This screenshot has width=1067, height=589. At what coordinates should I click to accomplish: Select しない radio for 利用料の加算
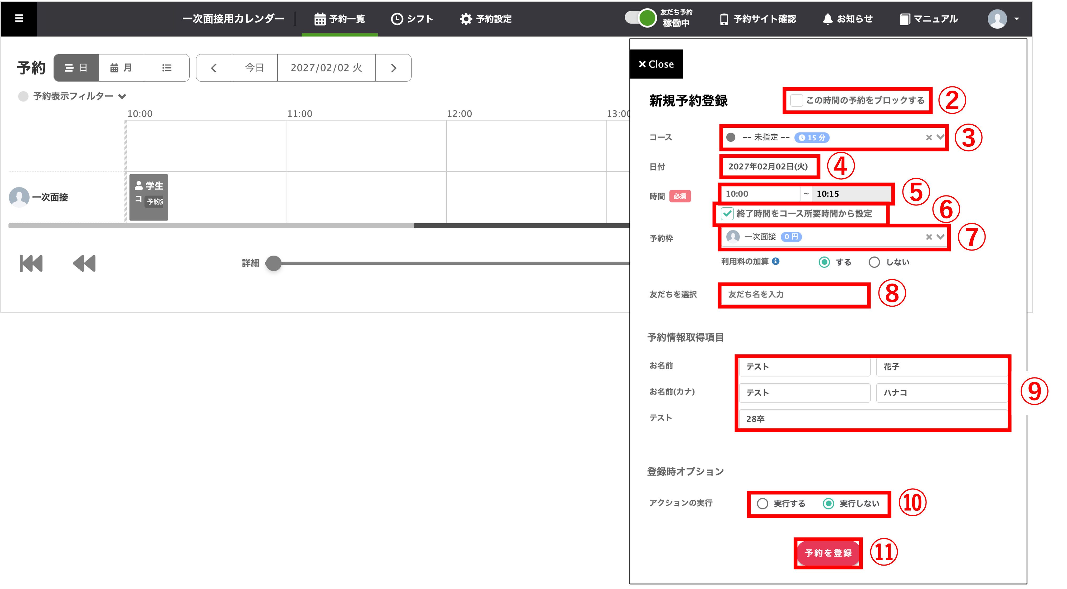tap(874, 262)
